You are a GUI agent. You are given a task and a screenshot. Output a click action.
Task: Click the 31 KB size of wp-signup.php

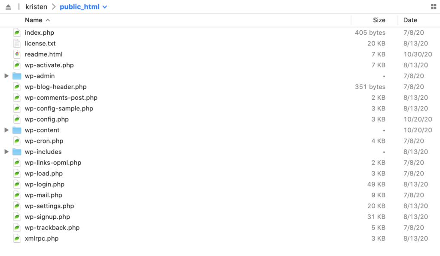(376, 217)
